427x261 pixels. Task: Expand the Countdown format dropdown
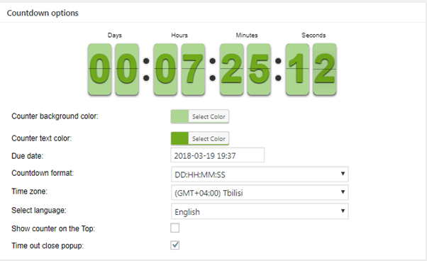coord(260,174)
